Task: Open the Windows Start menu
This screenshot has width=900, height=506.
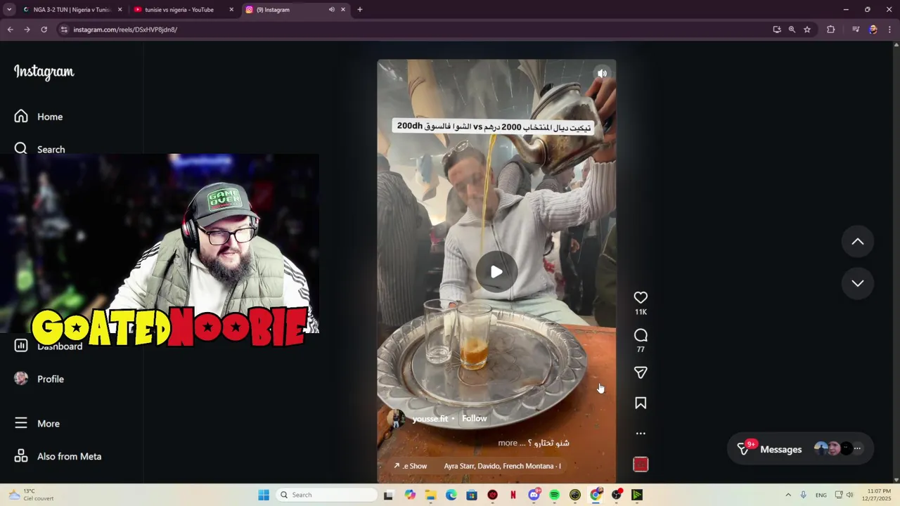Action: click(x=264, y=495)
